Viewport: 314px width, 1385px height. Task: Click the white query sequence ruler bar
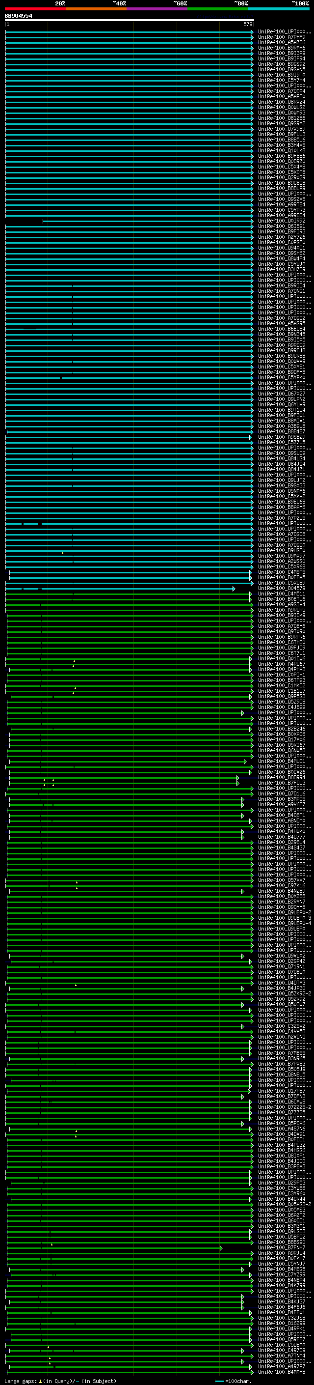pos(130,20)
